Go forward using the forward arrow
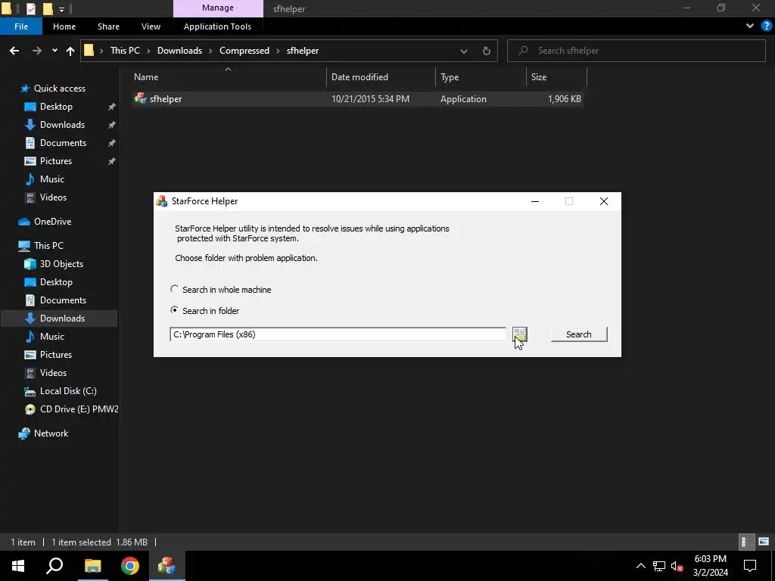 click(37, 51)
